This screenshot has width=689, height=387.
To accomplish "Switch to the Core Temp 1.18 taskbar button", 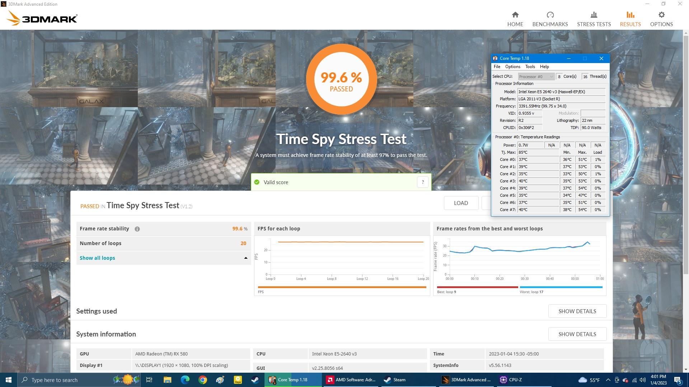I will coord(293,380).
